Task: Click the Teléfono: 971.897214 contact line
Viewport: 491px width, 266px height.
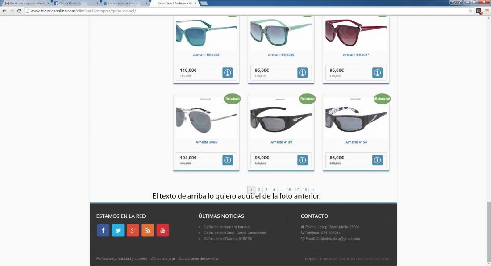Action: 320,233
